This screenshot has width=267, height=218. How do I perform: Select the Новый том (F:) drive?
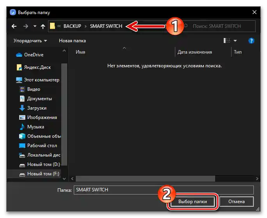(43, 174)
